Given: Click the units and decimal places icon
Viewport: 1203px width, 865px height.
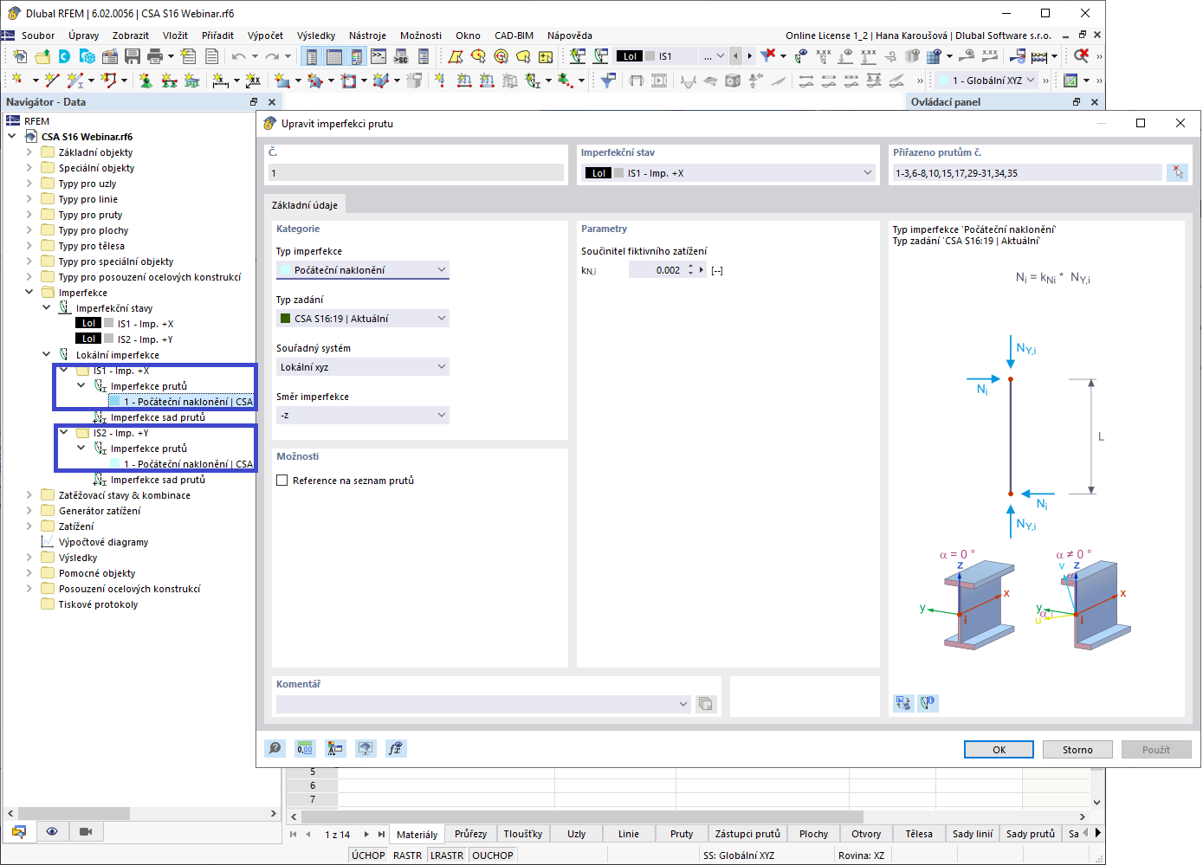Looking at the screenshot, I should click(305, 749).
